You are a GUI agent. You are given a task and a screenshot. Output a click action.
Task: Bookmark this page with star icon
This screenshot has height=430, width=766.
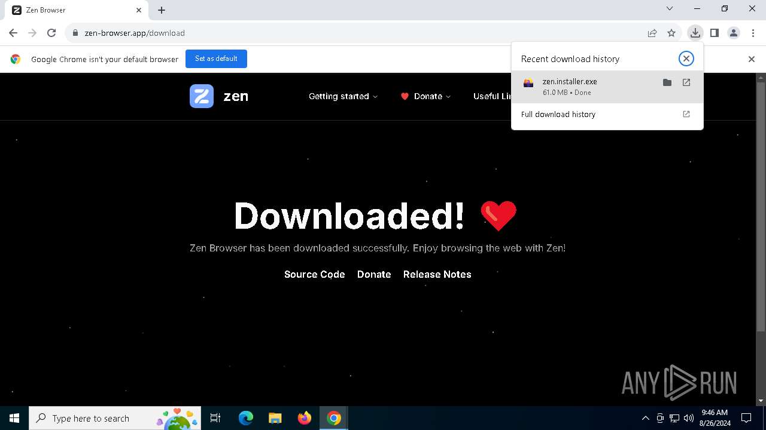(671, 33)
